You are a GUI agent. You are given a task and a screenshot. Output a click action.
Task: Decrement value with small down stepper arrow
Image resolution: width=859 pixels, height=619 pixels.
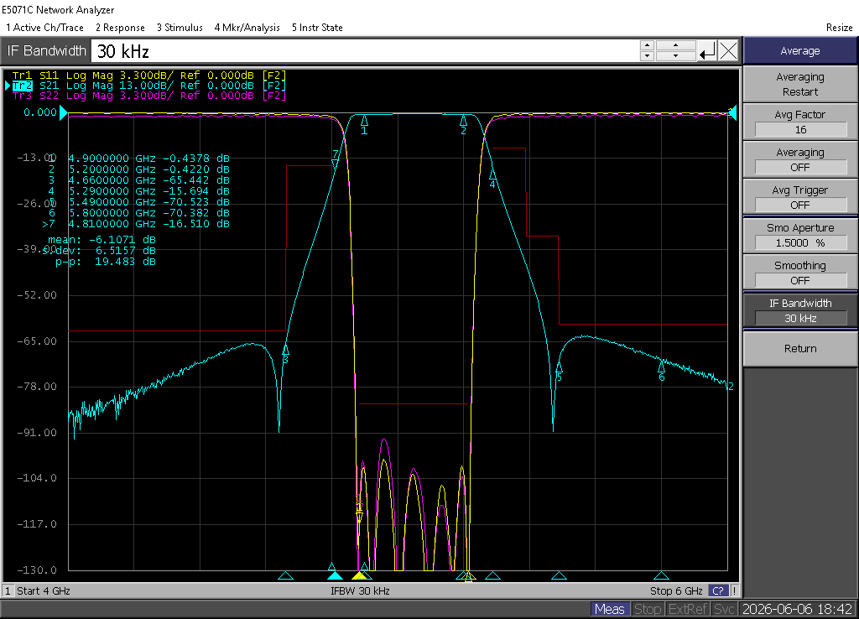(x=647, y=56)
